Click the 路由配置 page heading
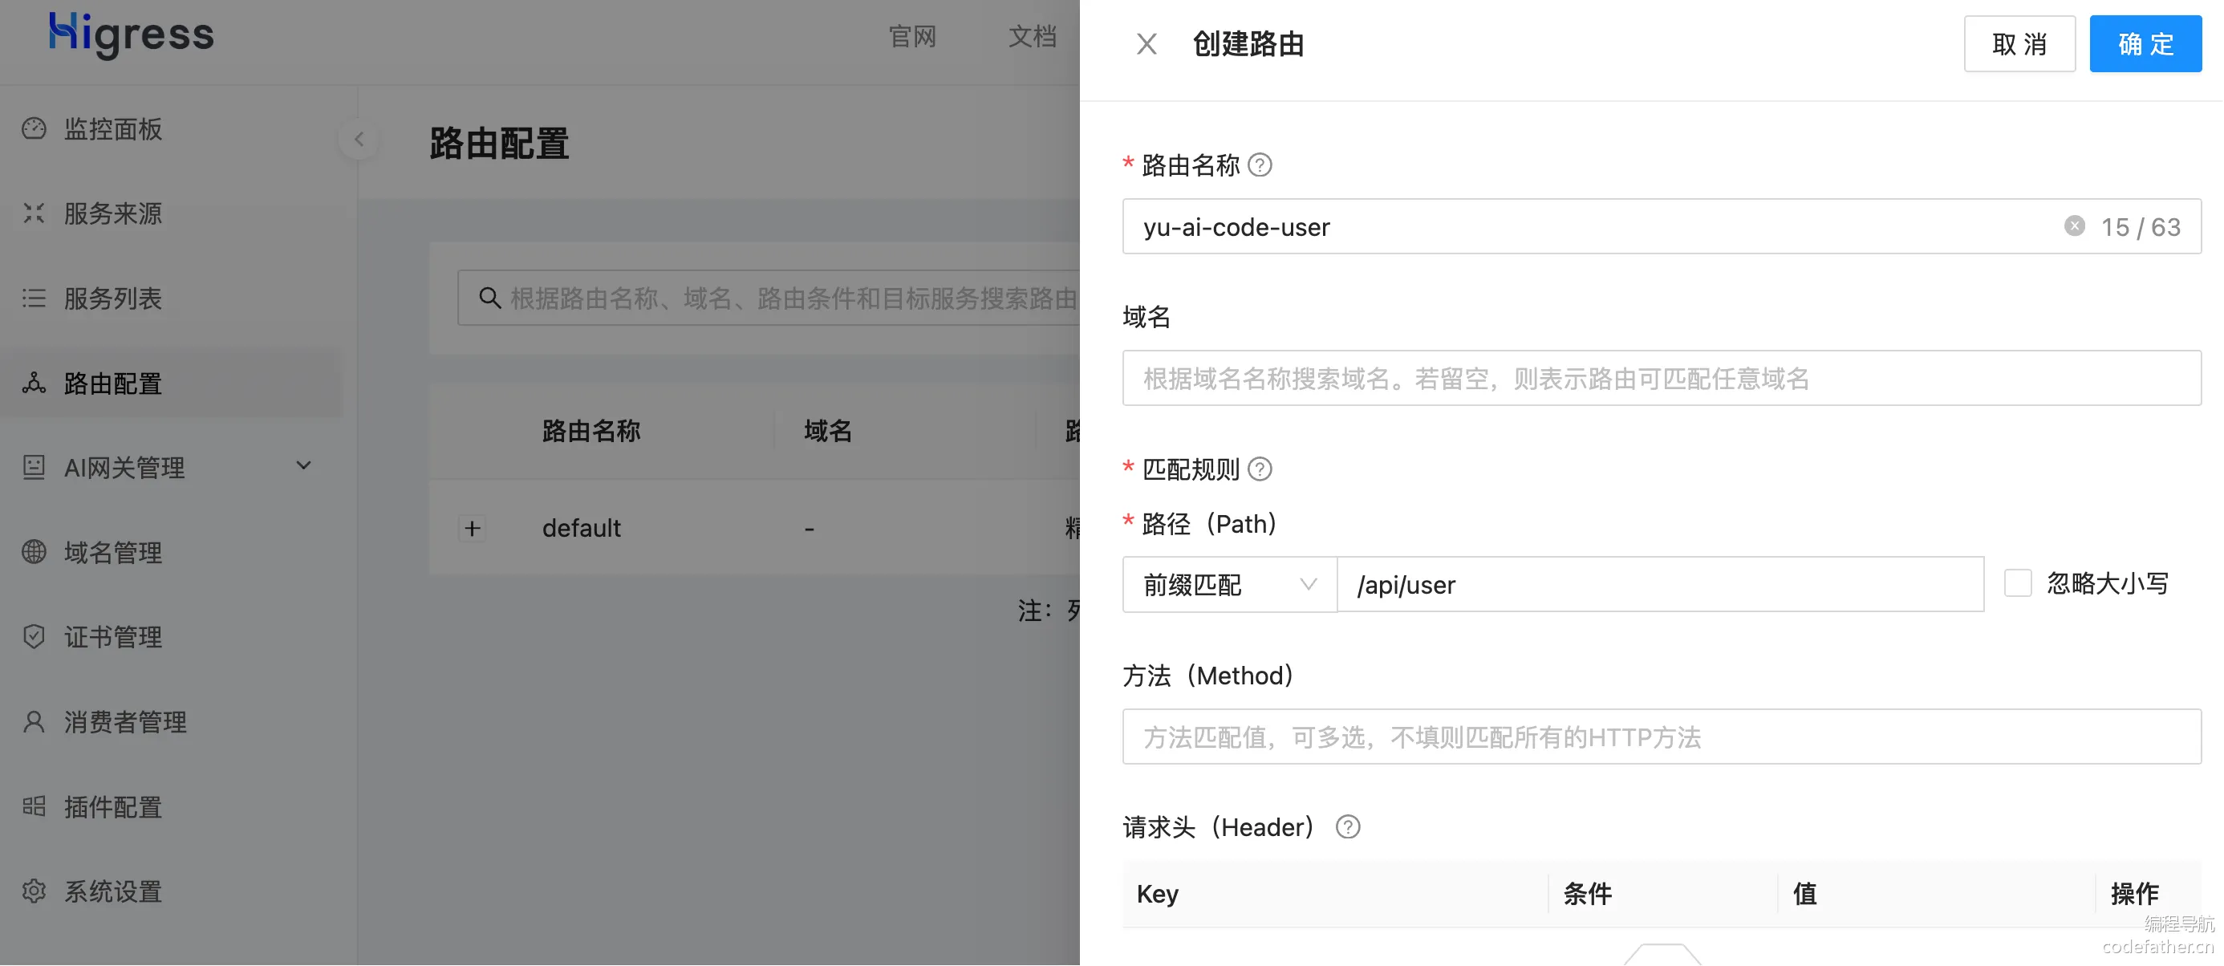Viewport: 2224px width, 966px height. pos(499,144)
